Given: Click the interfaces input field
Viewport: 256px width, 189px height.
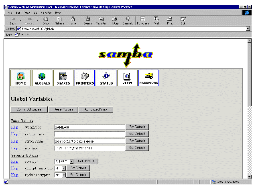Looking at the screenshot, I should pyautogui.click(x=89, y=148).
